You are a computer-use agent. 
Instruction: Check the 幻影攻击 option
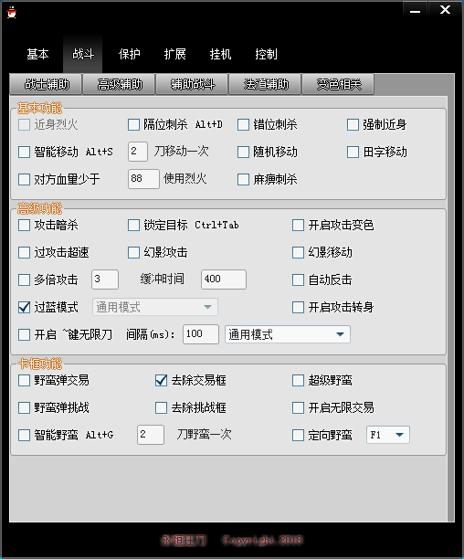pos(133,253)
